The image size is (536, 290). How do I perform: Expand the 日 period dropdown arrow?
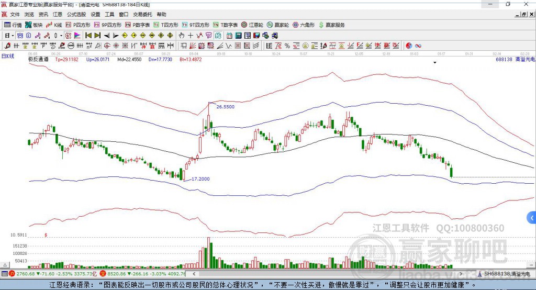(13, 36)
